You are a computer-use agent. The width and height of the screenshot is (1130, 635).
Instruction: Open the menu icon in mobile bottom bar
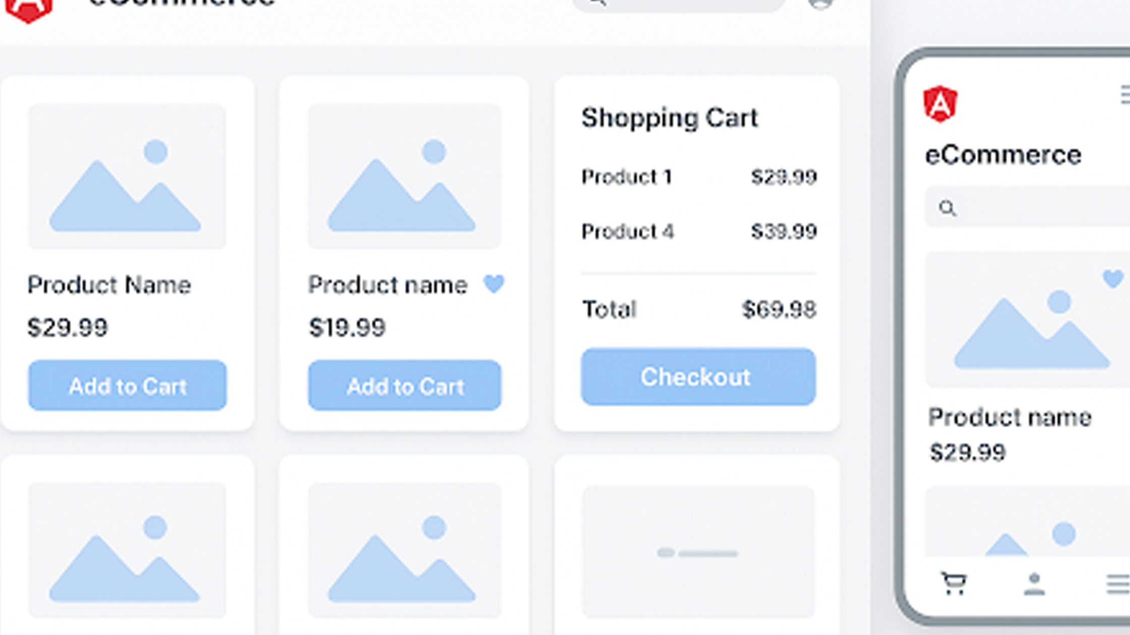click(1118, 585)
